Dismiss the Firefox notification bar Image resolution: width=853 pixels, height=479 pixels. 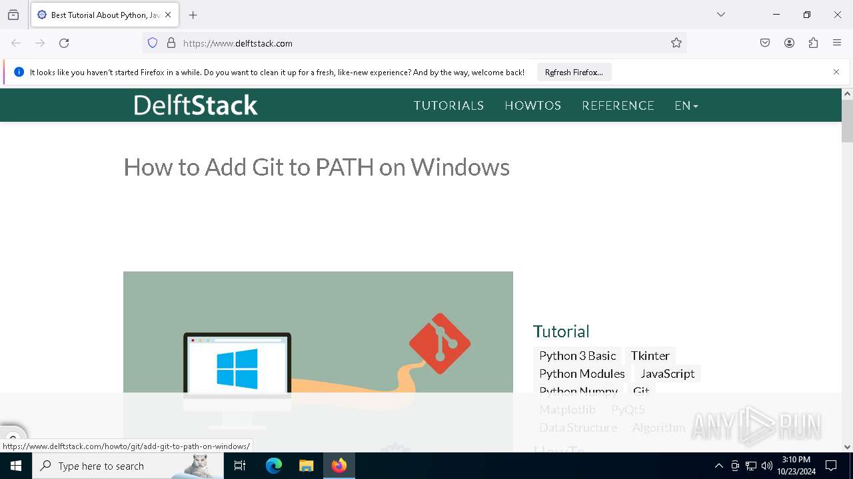tap(836, 72)
